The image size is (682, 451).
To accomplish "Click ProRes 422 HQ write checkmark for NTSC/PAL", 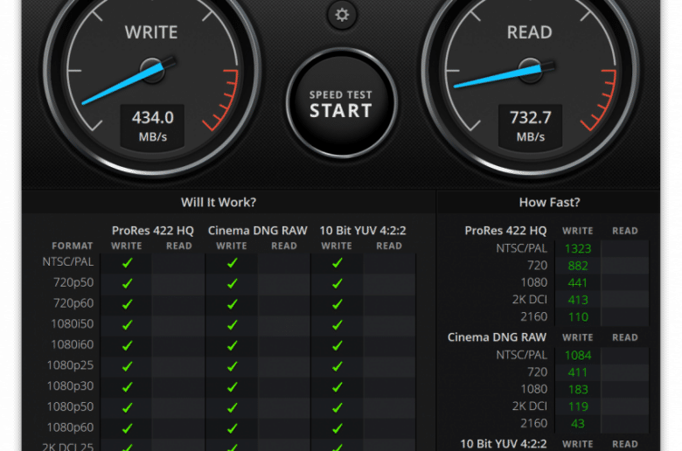I will pyautogui.click(x=127, y=263).
